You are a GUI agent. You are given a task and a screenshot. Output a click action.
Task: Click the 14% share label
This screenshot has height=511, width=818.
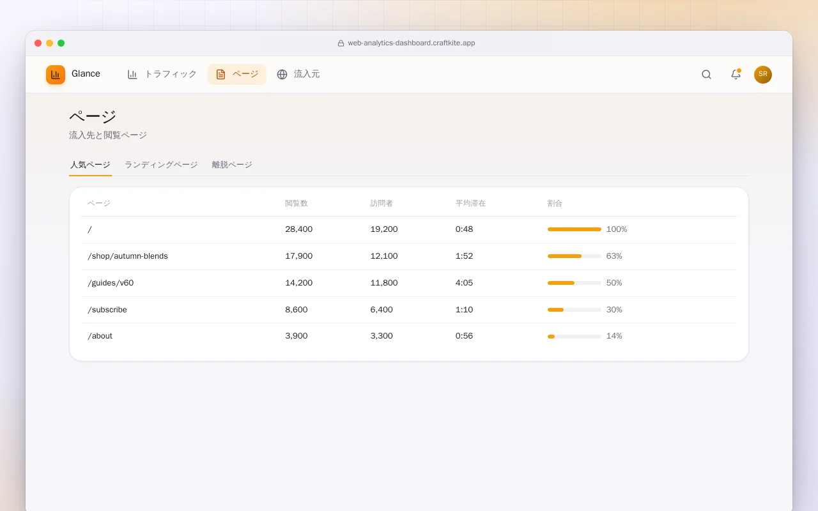coord(614,336)
